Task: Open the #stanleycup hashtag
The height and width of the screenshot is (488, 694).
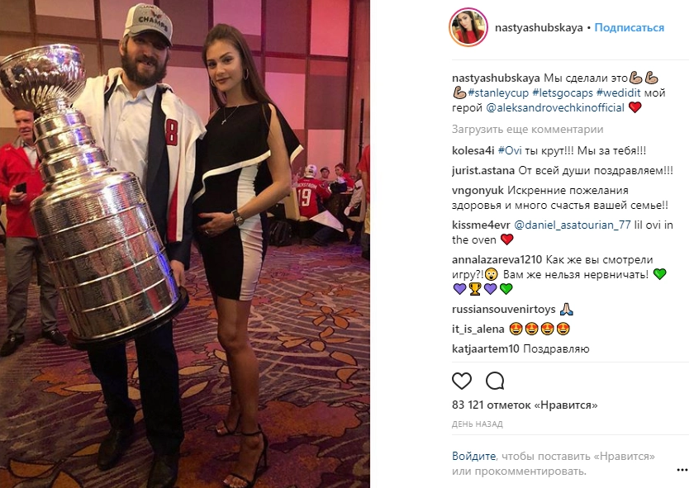Action: 498,93
